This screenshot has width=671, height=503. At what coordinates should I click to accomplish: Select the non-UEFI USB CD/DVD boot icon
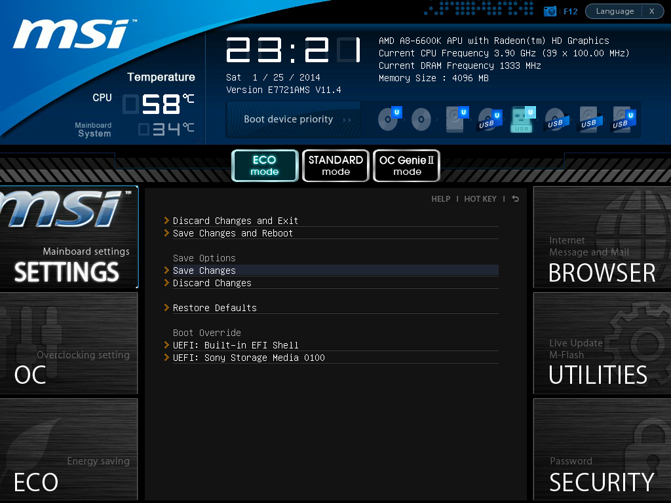point(556,119)
